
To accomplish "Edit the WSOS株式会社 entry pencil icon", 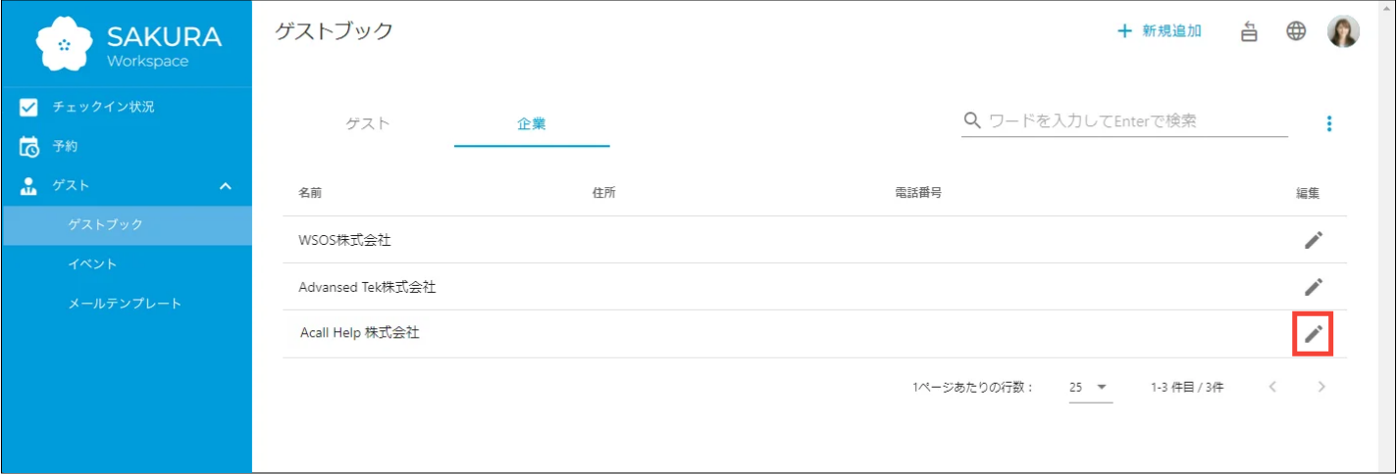I will pyautogui.click(x=1314, y=240).
